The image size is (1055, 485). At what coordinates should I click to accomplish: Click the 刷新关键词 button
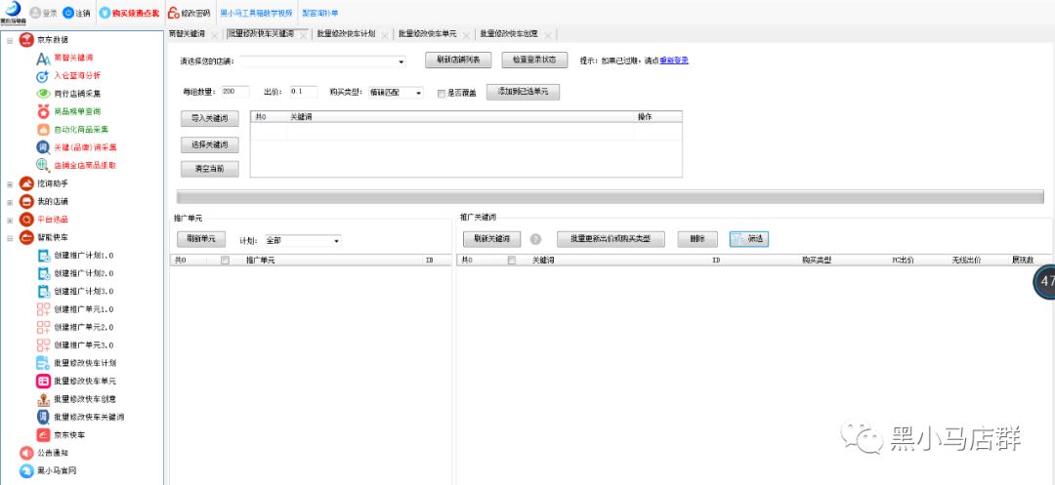tap(491, 238)
